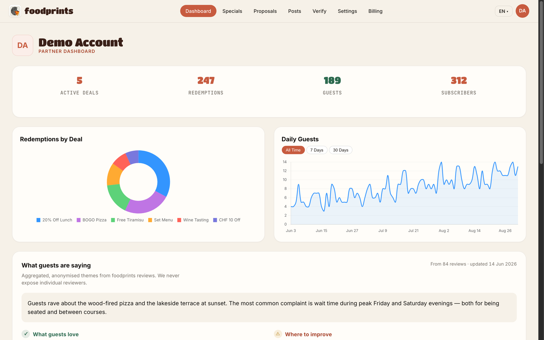Click the 189 Guests stat

click(332, 86)
